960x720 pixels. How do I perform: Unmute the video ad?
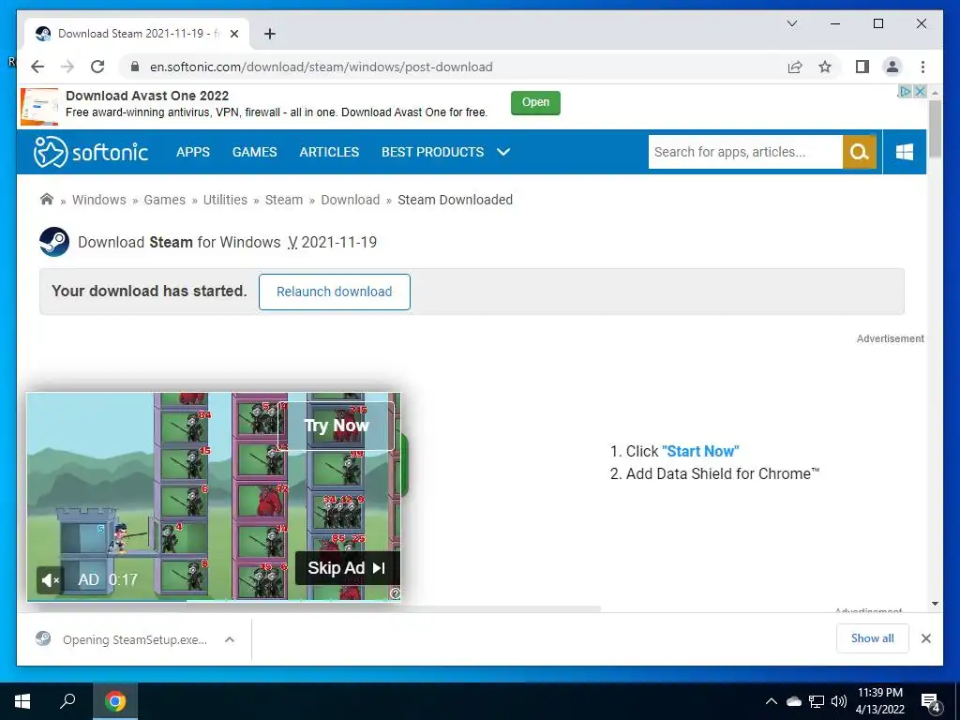(51, 579)
